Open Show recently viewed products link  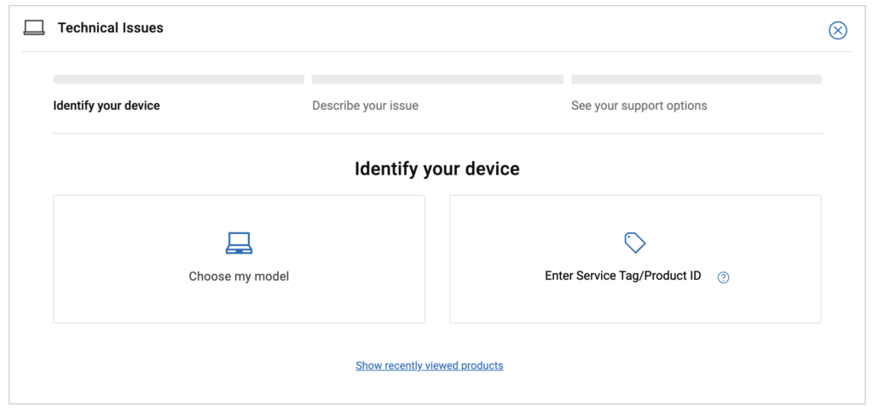pyautogui.click(x=430, y=365)
